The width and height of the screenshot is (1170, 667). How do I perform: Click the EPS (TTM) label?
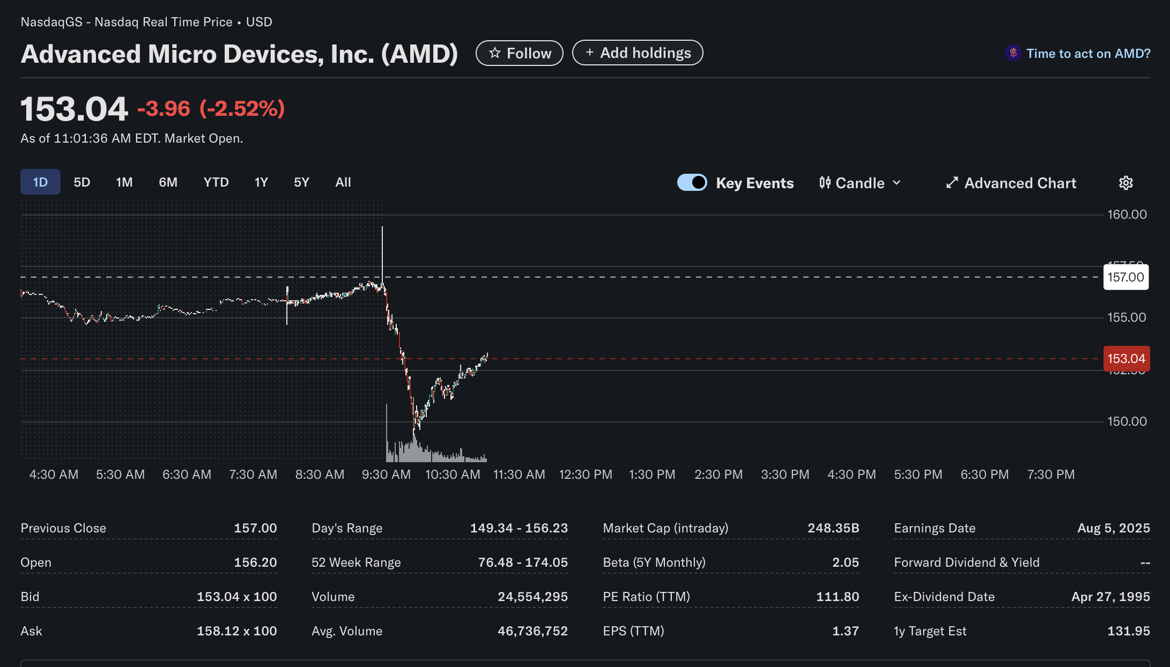[x=633, y=631]
